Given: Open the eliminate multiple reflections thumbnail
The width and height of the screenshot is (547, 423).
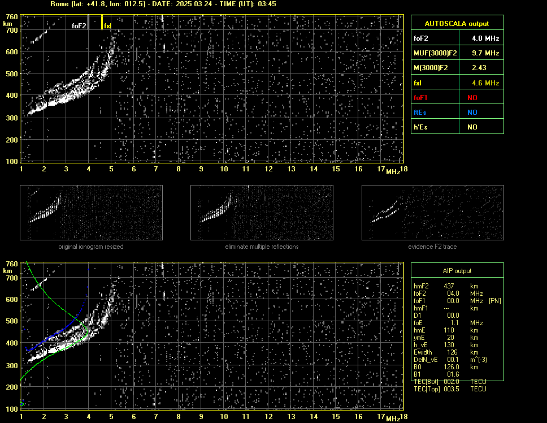Looking at the screenshot, I should coord(262,213).
